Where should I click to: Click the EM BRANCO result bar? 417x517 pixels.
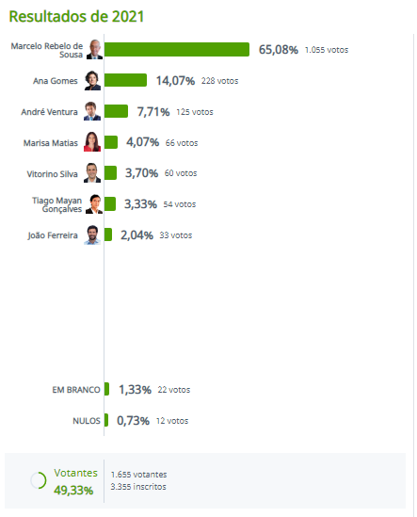[x=106, y=389]
